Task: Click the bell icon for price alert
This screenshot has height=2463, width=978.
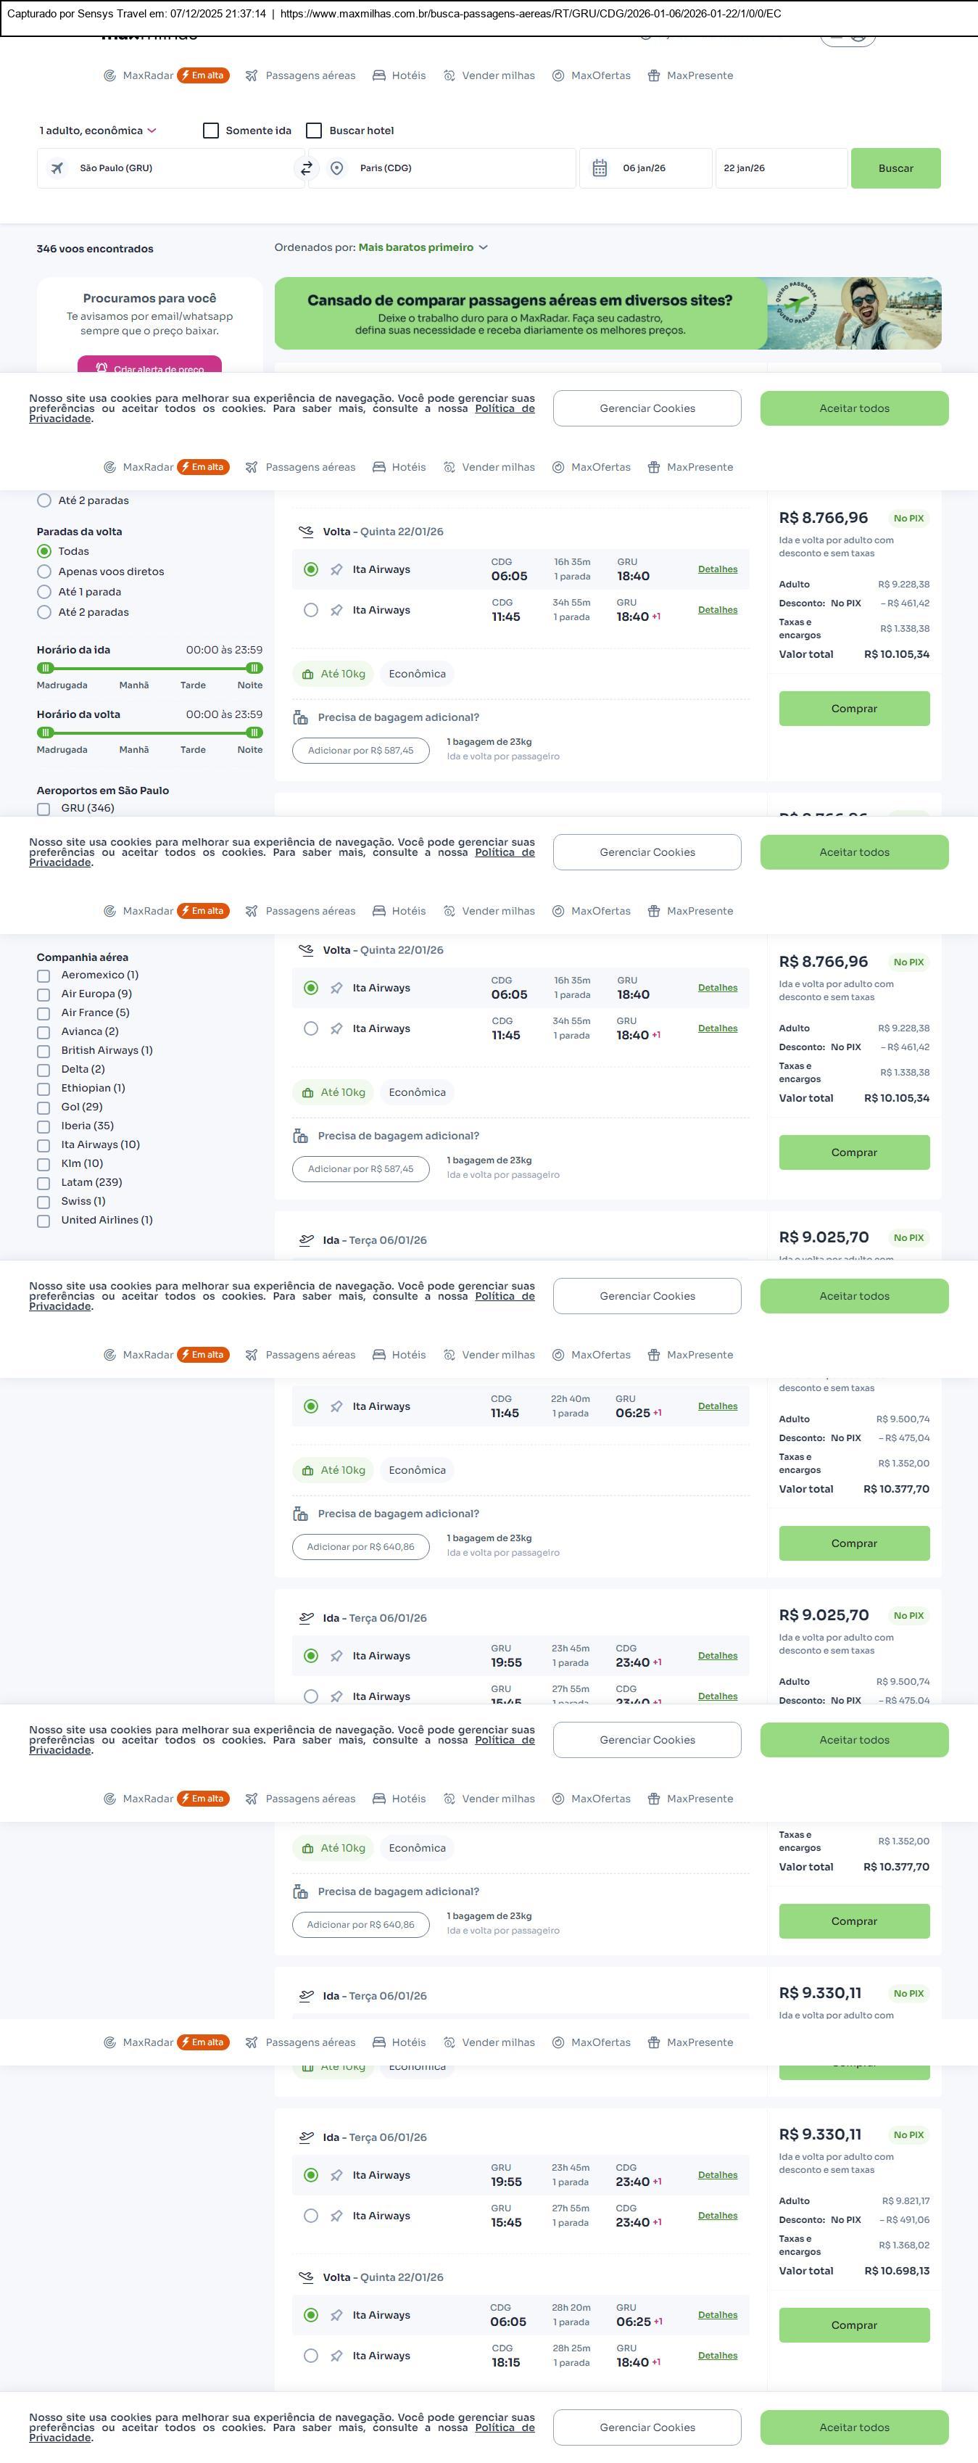Action: tap(101, 368)
